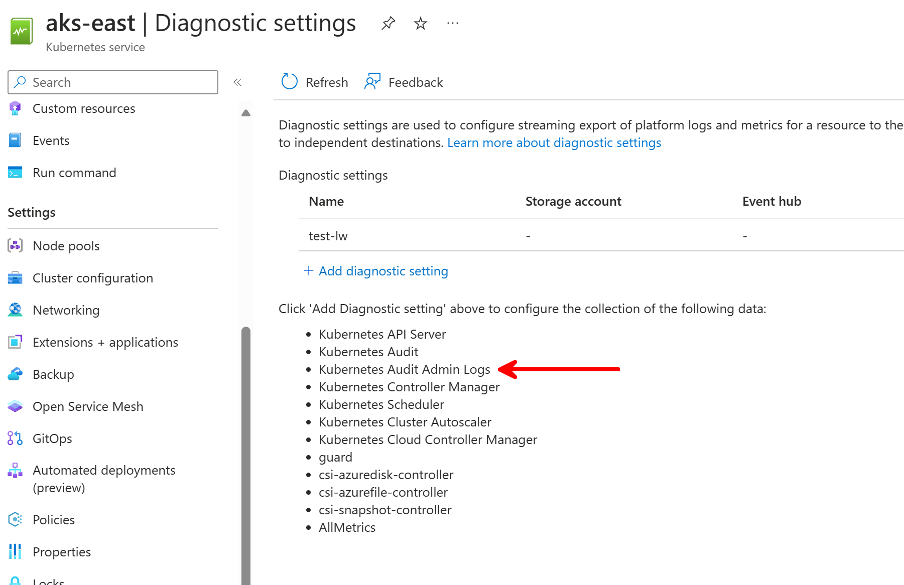The image size is (904, 585).
Task: Click inside the Search field
Action: point(112,82)
